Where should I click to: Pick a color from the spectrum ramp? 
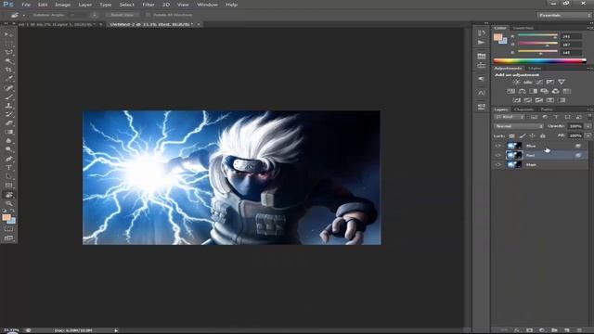pos(539,60)
